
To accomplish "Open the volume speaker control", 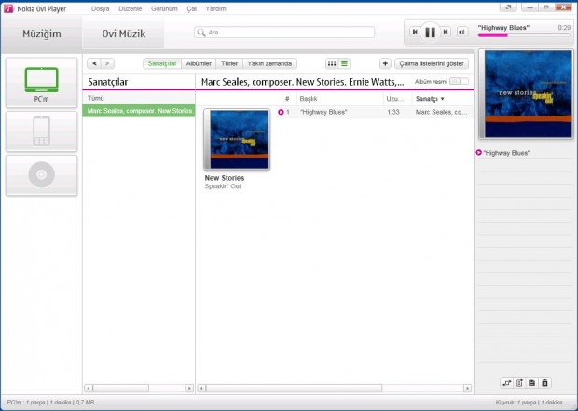I will coord(461,32).
